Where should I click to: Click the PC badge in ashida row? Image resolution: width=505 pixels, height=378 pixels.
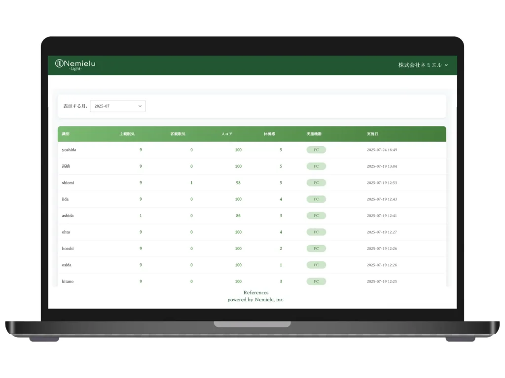click(x=316, y=216)
